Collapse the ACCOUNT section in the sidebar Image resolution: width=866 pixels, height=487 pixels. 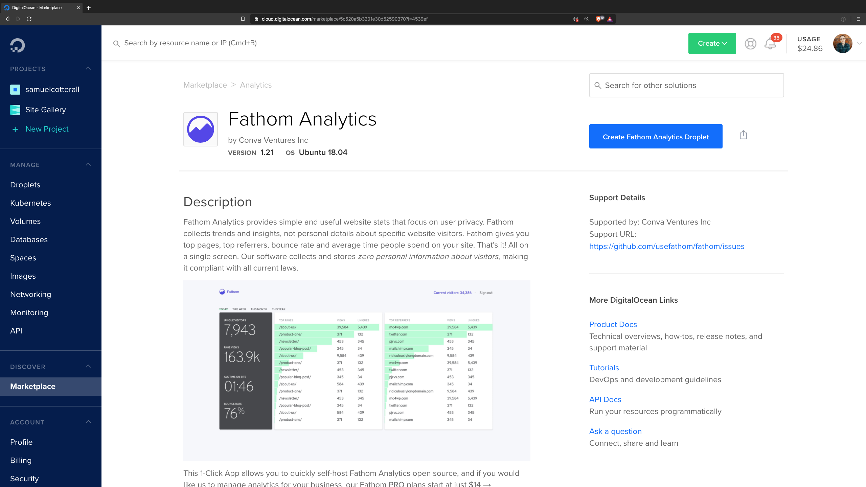click(x=88, y=422)
